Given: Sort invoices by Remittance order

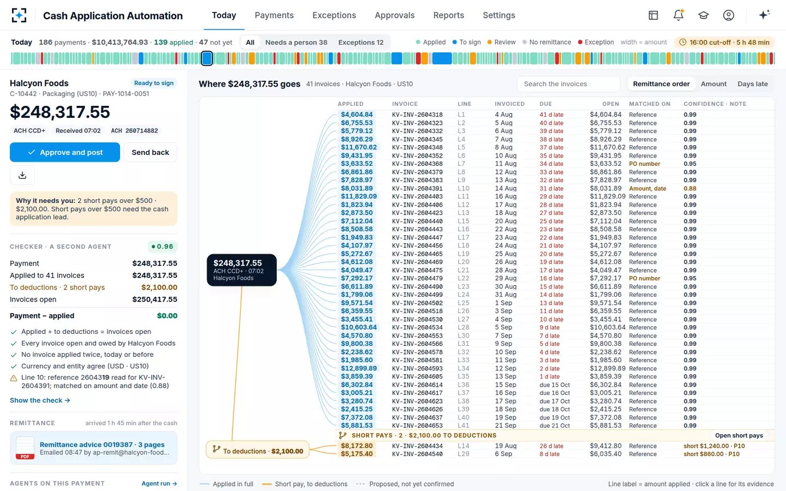Looking at the screenshot, I should click(x=661, y=84).
